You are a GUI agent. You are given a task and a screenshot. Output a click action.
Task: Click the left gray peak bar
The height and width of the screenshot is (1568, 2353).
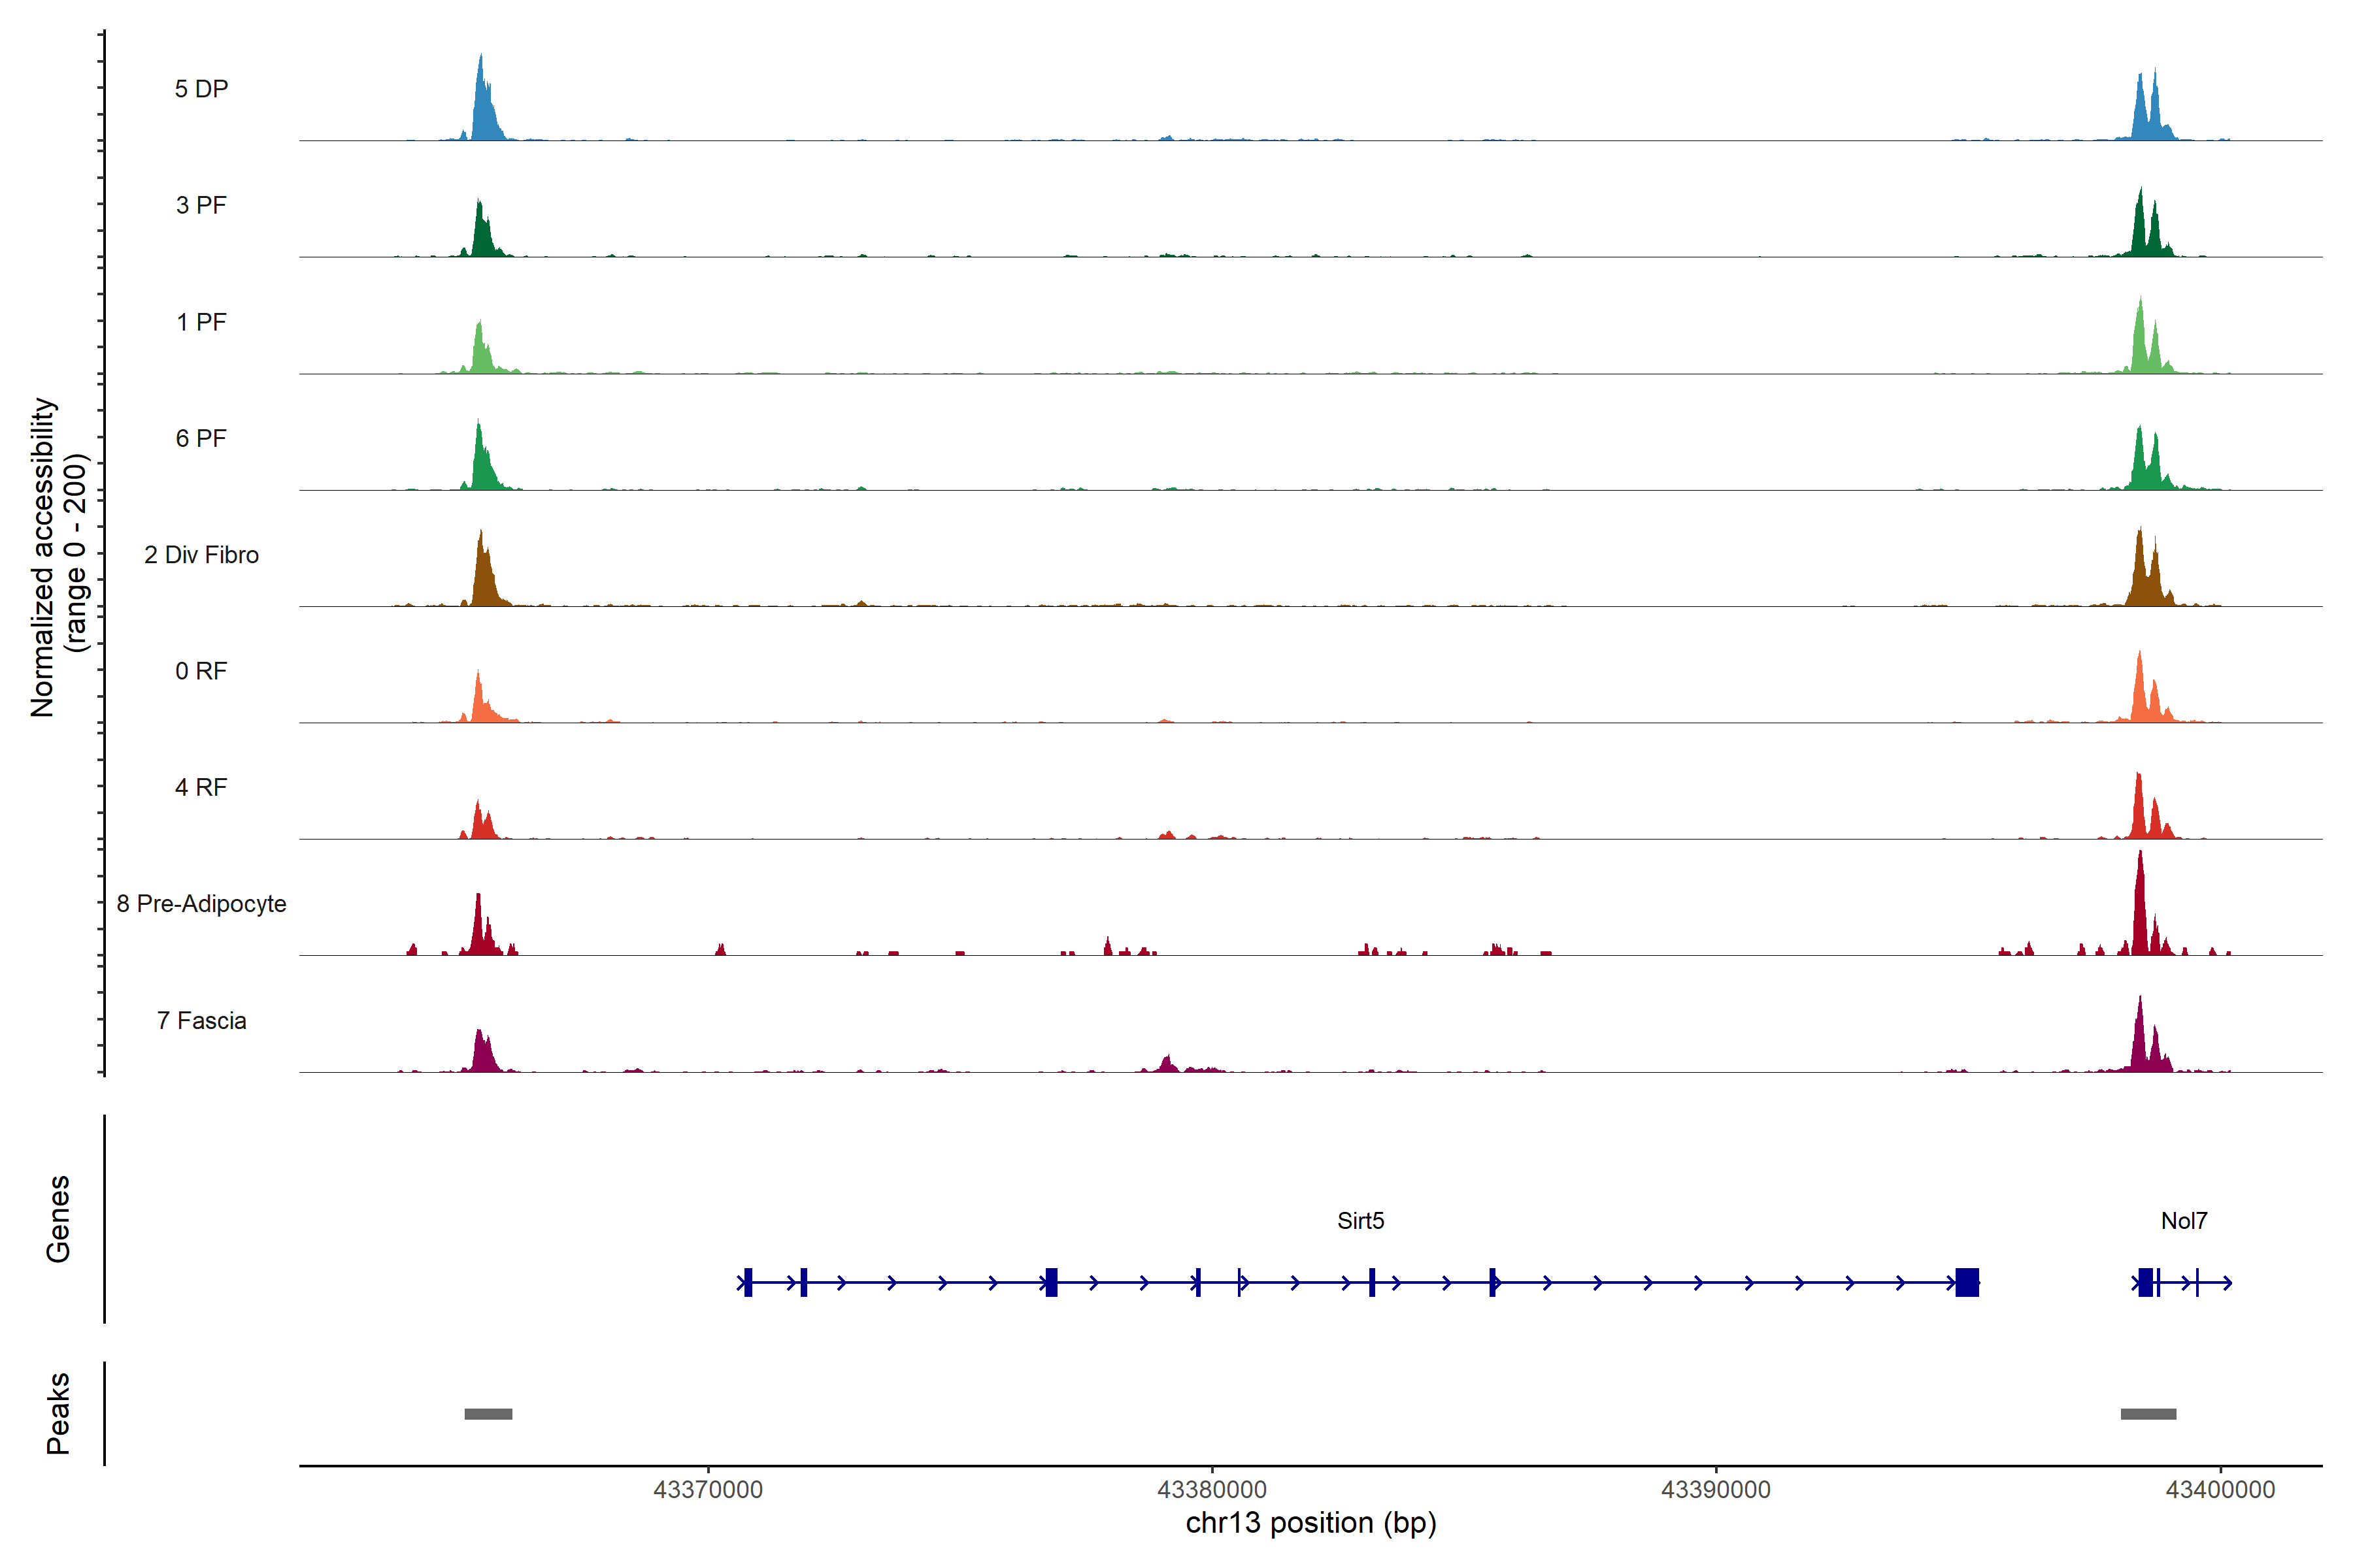click(x=488, y=1414)
